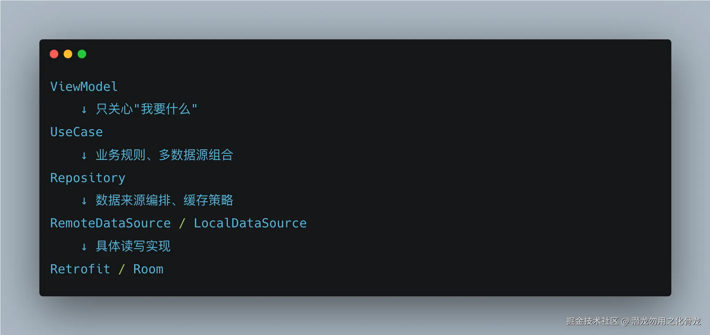Image resolution: width=710 pixels, height=335 pixels.
Task: Click the slash between RemoteDataSource and LocalDataSource
Action: coord(182,223)
